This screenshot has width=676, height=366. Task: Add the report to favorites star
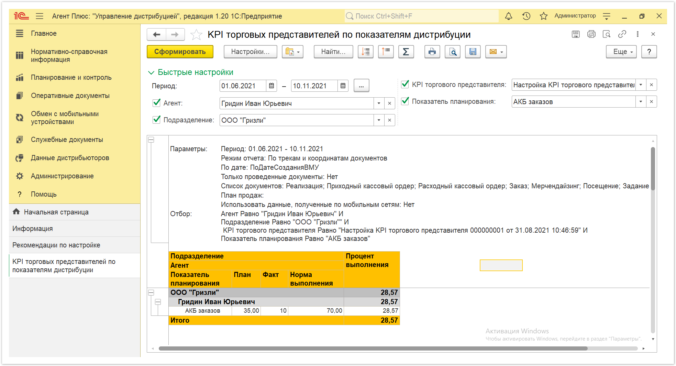(196, 35)
